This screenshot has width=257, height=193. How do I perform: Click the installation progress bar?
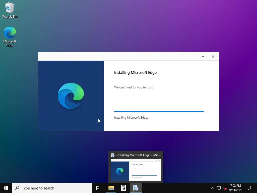click(x=159, y=112)
